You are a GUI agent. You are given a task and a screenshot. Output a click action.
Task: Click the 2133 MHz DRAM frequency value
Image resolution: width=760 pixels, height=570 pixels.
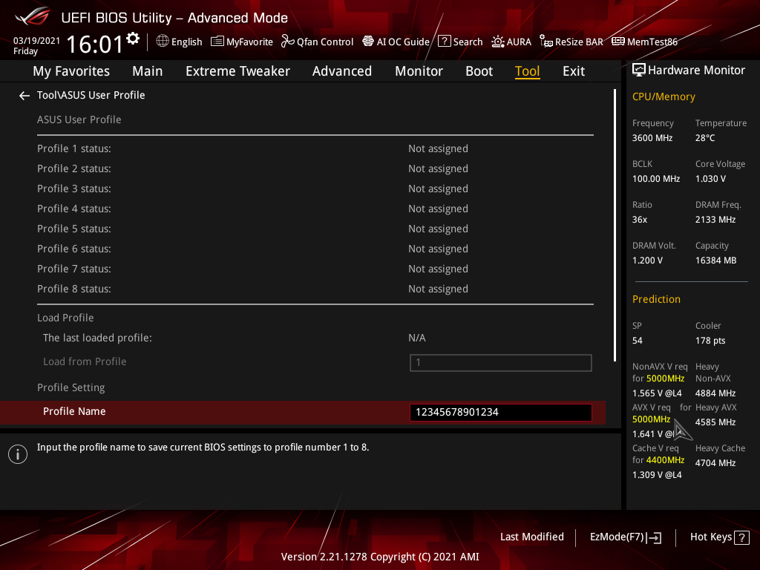pos(715,220)
